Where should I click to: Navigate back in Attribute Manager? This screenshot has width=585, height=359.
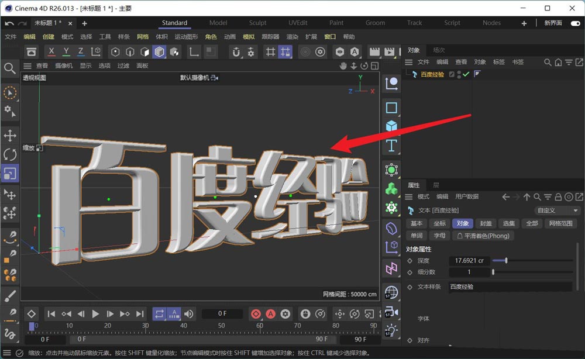pyautogui.click(x=505, y=197)
